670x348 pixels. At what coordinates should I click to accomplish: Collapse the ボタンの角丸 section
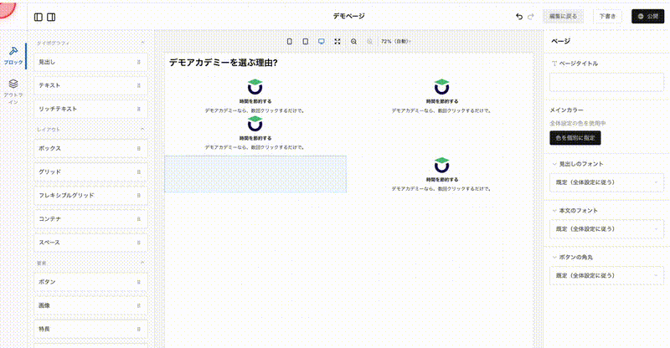pyautogui.click(x=554, y=257)
